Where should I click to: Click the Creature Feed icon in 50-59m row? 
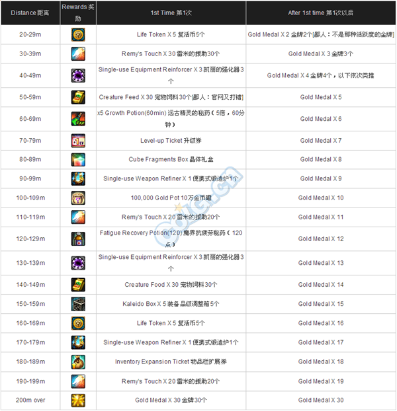point(78,98)
